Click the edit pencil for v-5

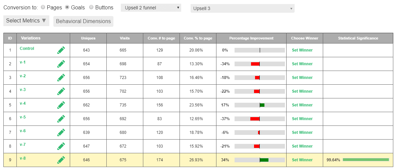coord(61,119)
